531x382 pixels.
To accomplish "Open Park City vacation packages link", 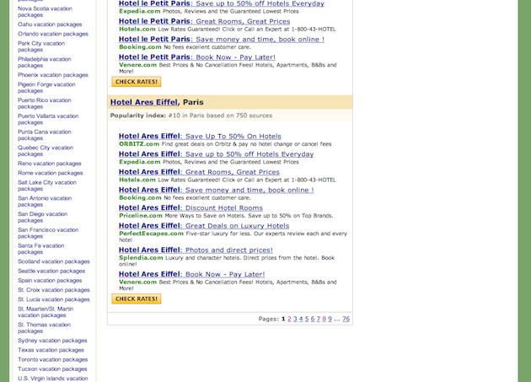I will click(41, 46).
